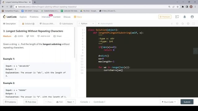Screen dimensions: 198x111
Task: Go forward in browser history
Action: click(7, 7)
